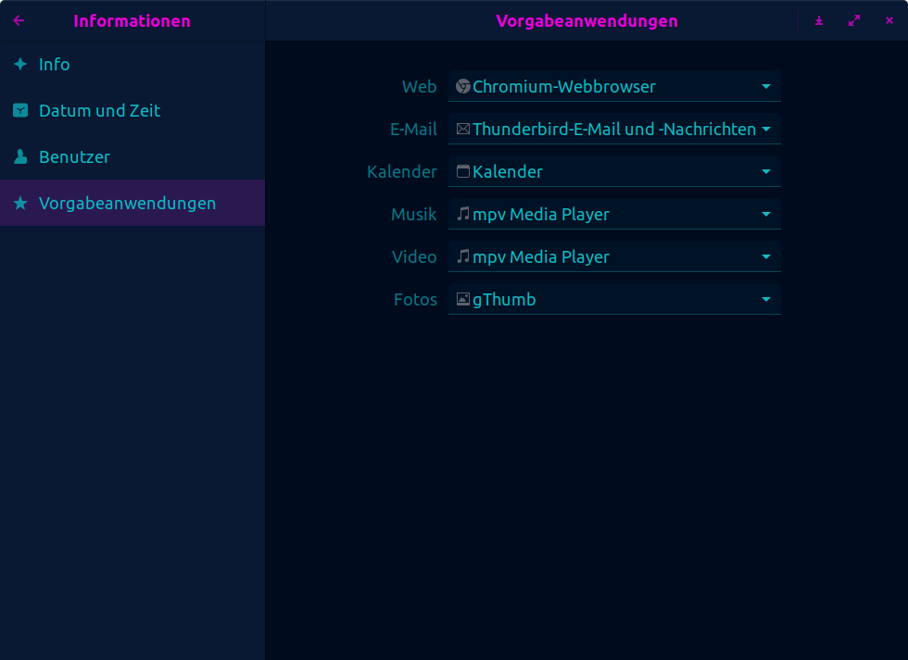Click the gThumb picture icon
This screenshot has width=908, height=660.
pyautogui.click(x=462, y=299)
